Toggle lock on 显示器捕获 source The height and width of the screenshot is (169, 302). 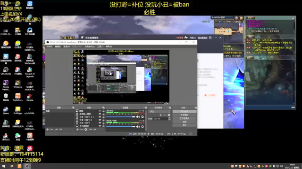[103, 126]
